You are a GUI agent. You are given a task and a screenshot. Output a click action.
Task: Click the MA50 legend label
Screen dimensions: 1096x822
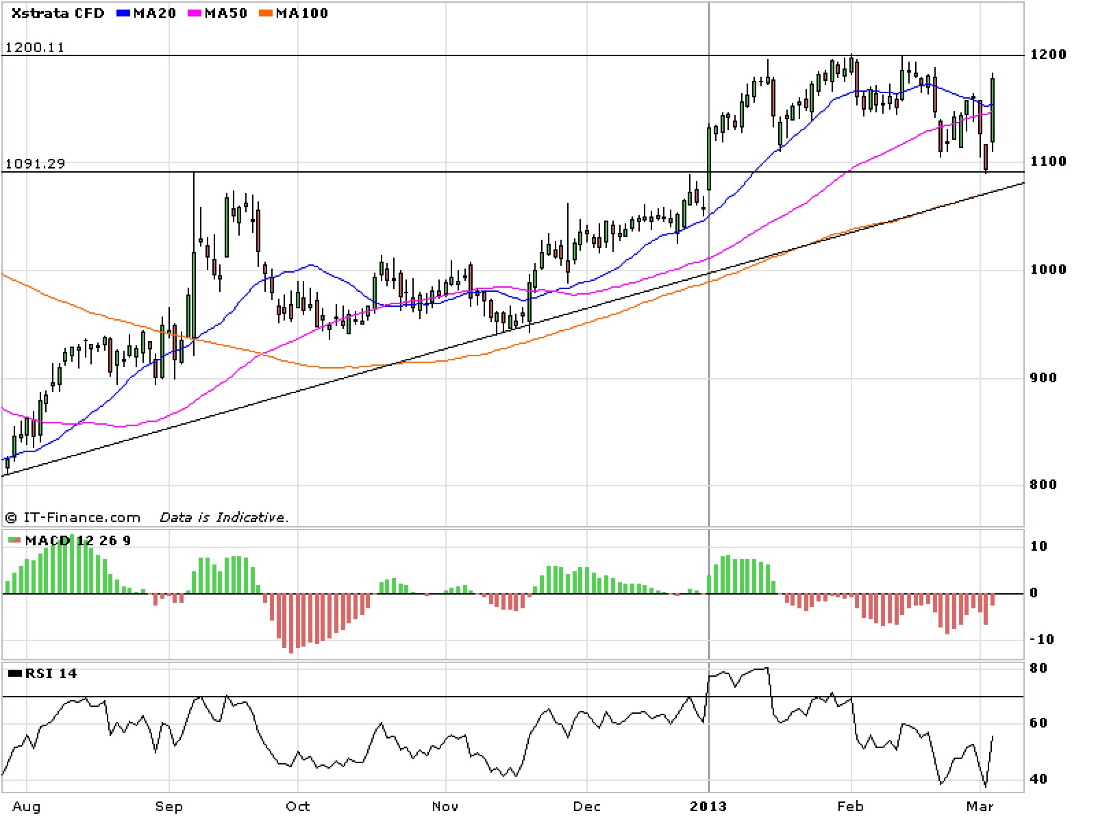pyautogui.click(x=225, y=13)
